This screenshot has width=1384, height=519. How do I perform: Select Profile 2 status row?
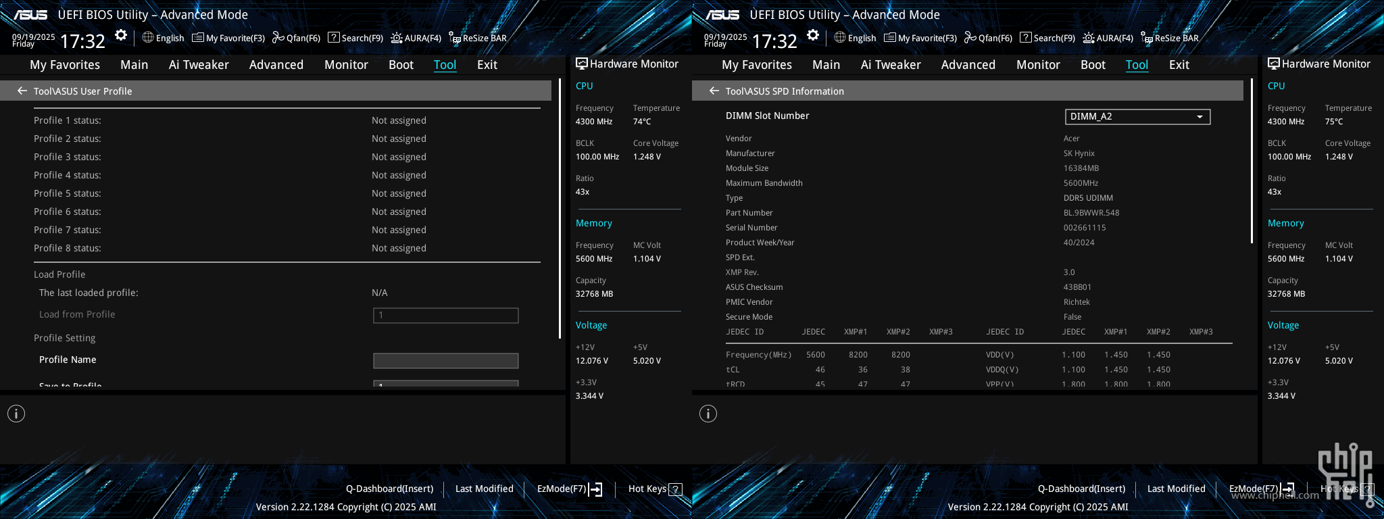[x=287, y=139]
